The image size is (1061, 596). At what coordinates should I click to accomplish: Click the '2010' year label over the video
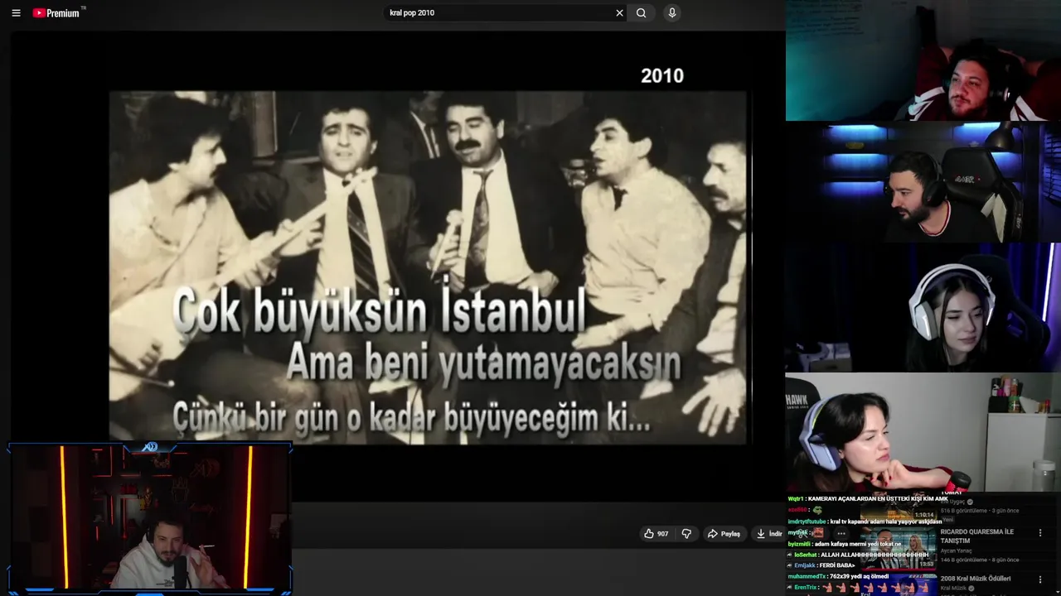click(662, 76)
